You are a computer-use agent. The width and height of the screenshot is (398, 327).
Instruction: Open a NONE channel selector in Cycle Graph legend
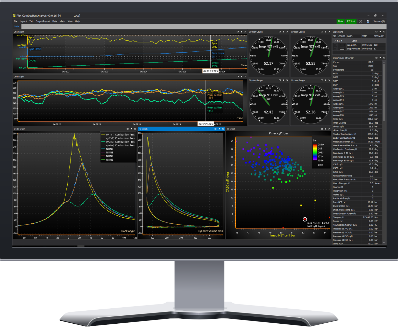tap(109, 149)
